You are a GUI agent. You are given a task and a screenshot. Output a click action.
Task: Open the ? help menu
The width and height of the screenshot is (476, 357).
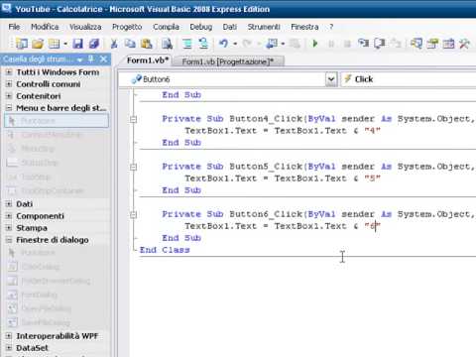(x=331, y=27)
